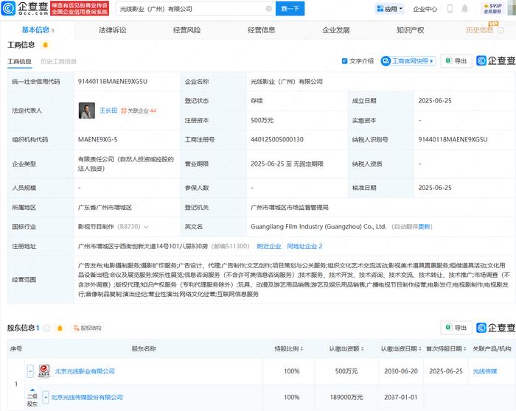Open notifications bell in header
Screen dimensions: 516x411
[464, 9]
